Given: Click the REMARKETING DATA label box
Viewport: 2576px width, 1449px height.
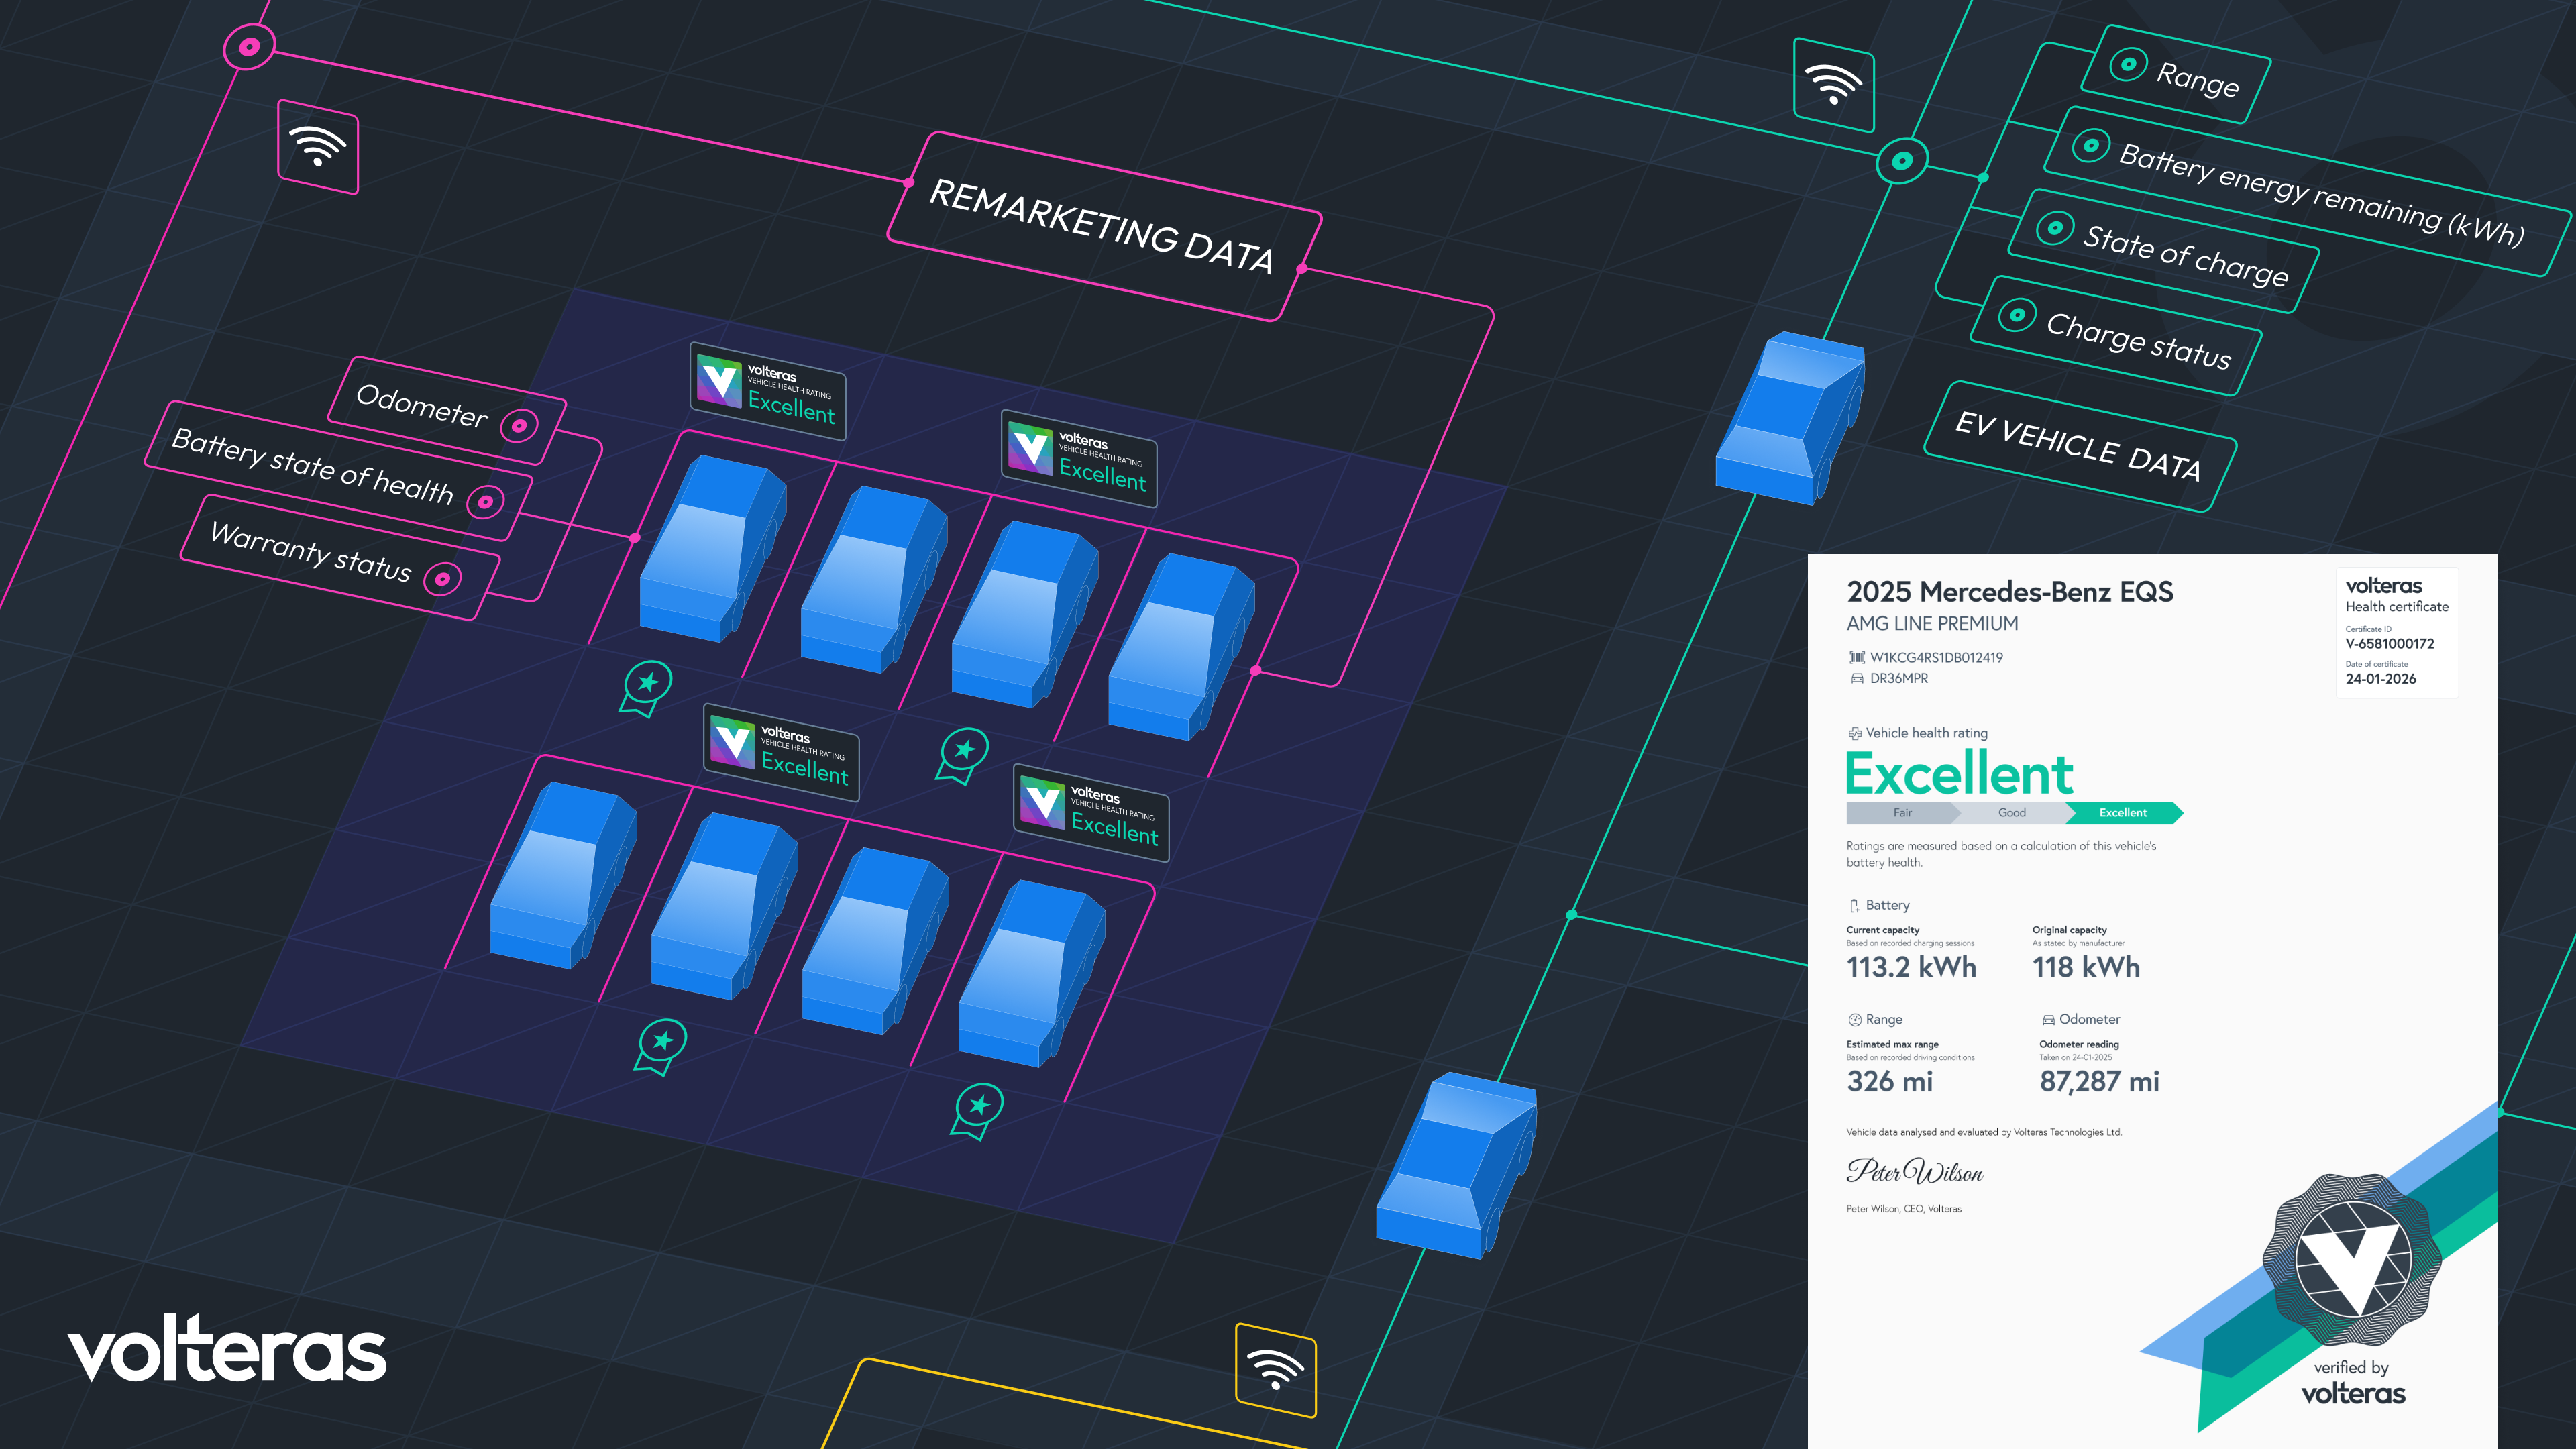Looking at the screenshot, I should pyautogui.click(x=1104, y=226).
